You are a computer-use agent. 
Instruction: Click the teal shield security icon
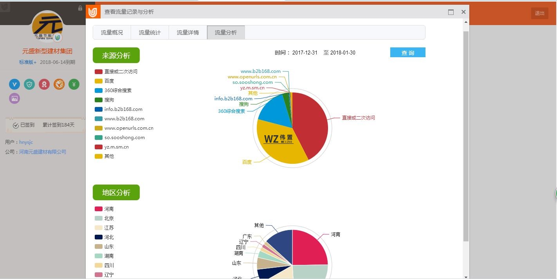29,84
